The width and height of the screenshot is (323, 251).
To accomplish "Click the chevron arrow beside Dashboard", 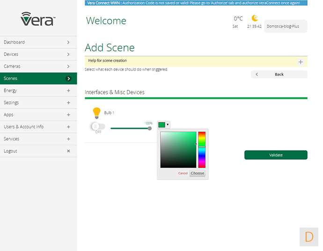I will 68,42.
